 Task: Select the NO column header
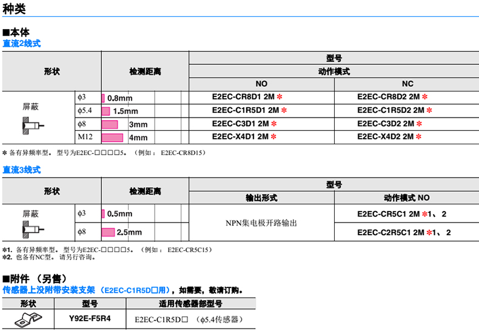[x=261, y=84]
